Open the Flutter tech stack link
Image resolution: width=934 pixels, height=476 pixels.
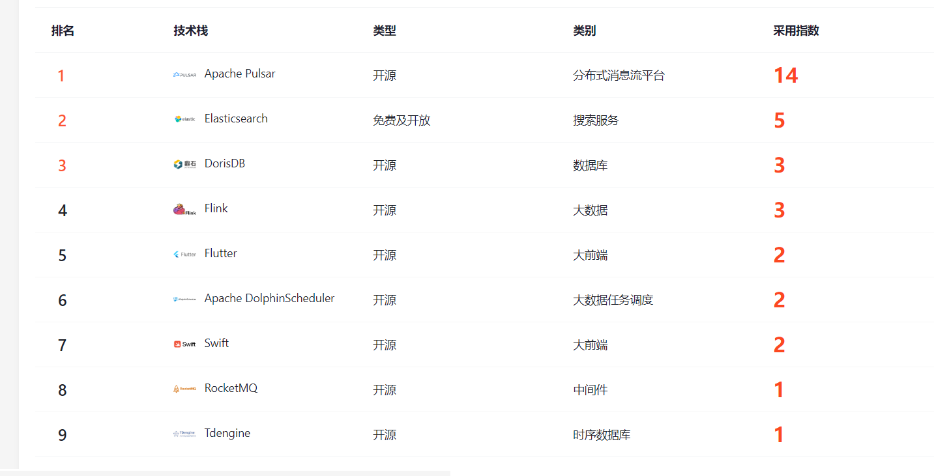coord(221,253)
